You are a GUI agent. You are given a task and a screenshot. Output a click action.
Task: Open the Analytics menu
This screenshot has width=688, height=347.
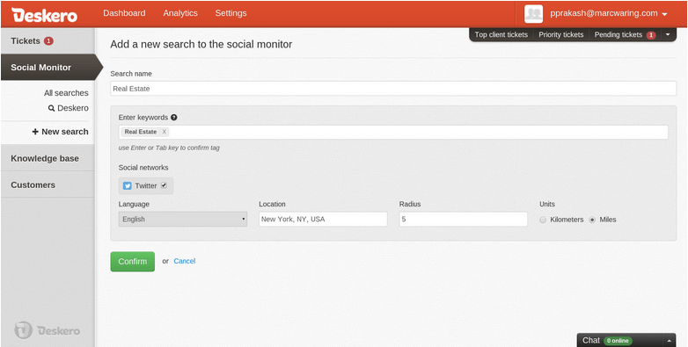click(x=180, y=13)
